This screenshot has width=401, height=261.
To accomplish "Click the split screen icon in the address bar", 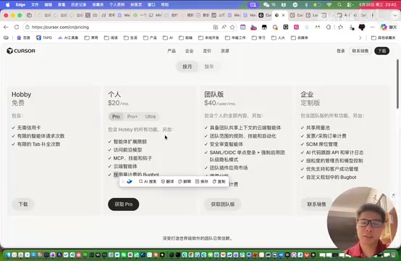I will click(216, 27).
